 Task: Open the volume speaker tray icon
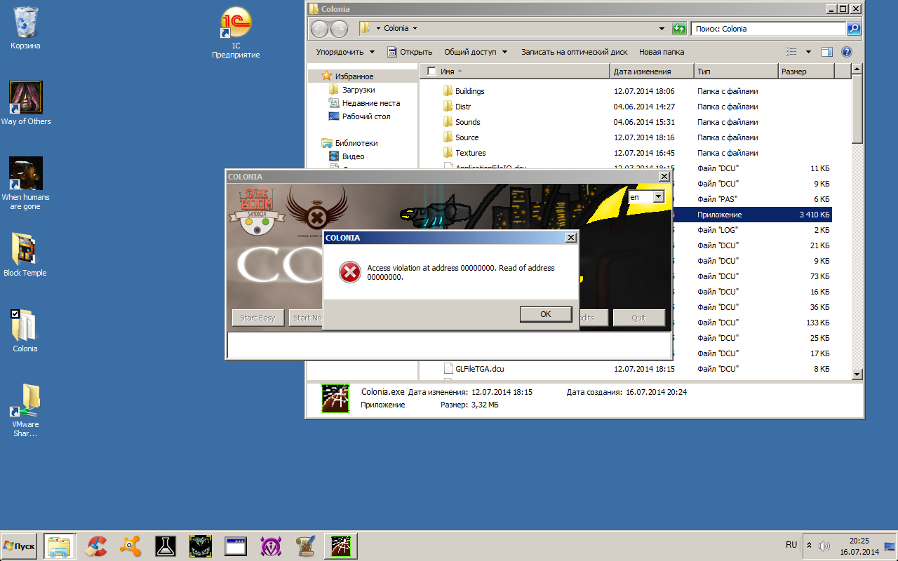[x=824, y=546]
